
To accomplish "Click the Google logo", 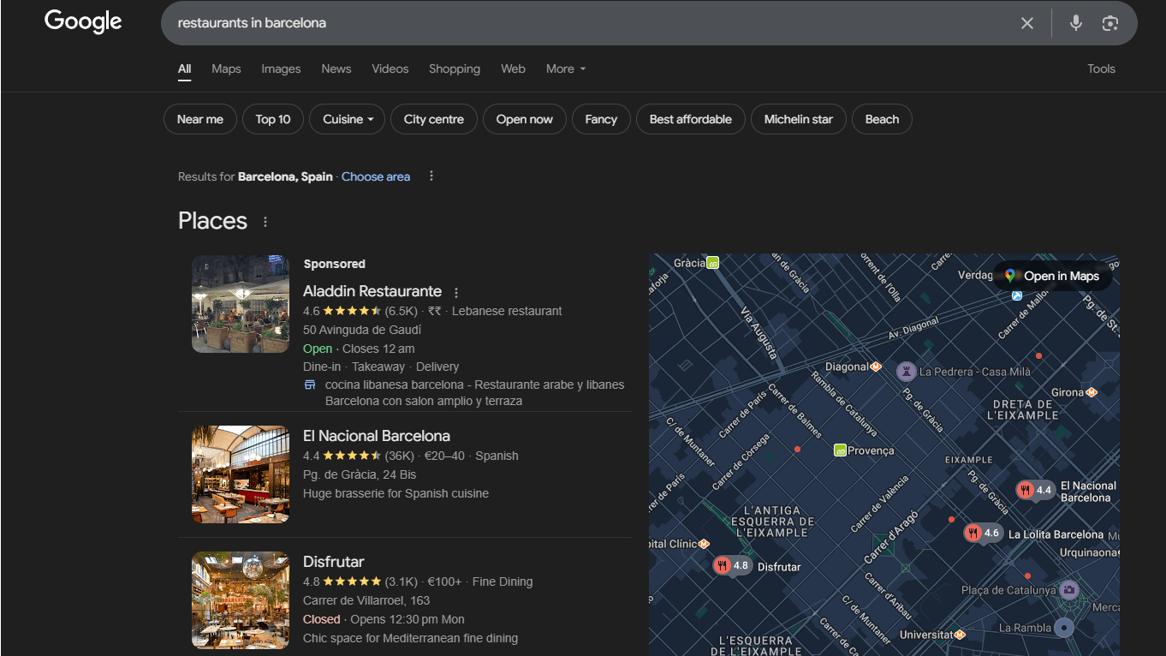I will pyautogui.click(x=83, y=22).
